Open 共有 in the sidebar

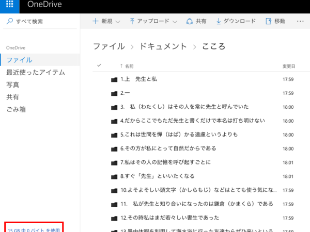click(13, 97)
